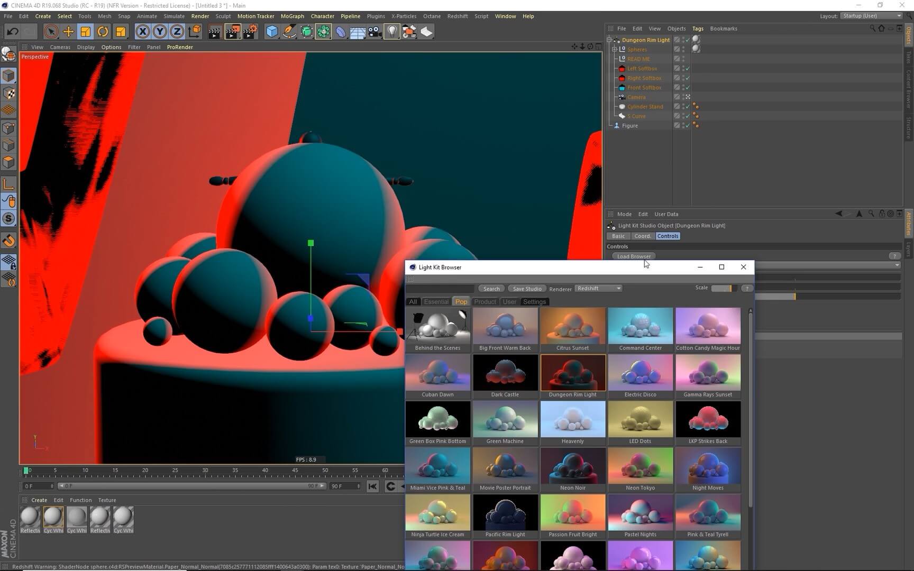Screen dimensions: 914x571
Task: Select the Citrus Sunset light kit thumbnail
Action: pyautogui.click(x=572, y=330)
